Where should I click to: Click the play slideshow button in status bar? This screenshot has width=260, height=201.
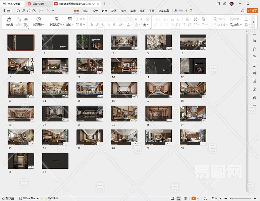pos(193,198)
